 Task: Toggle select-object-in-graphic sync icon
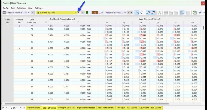tap(137, 13)
